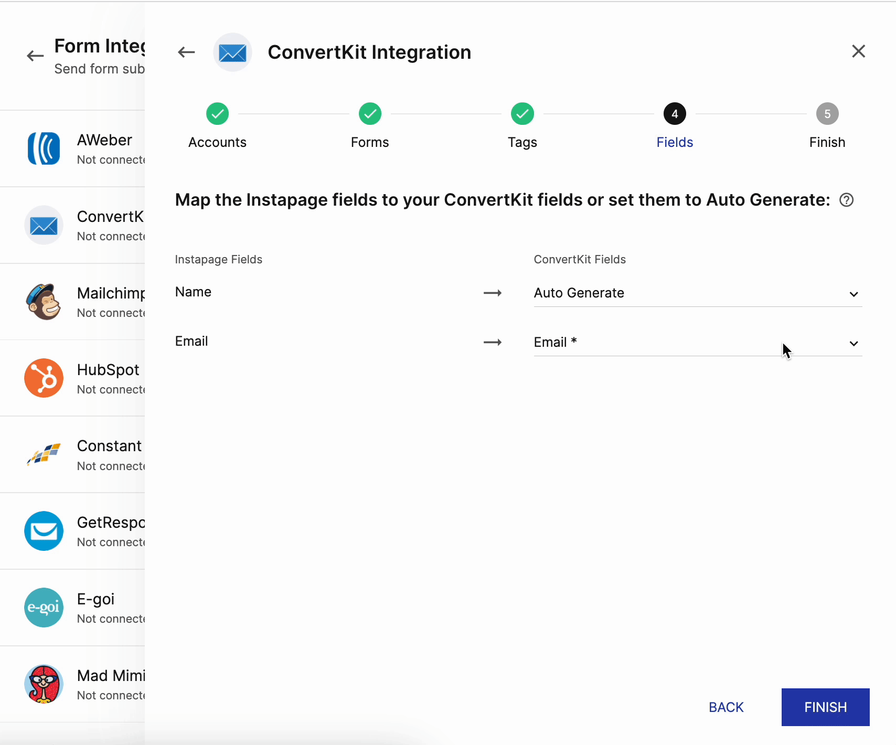Open the E-goi integration
The image size is (896, 745).
point(44,608)
